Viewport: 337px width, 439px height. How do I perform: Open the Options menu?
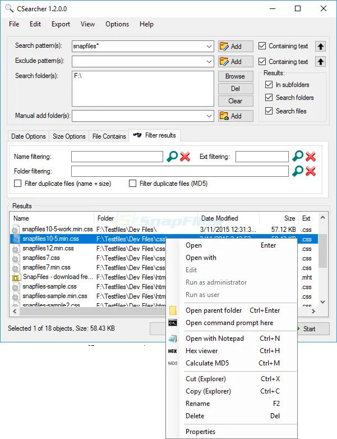(117, 24)
